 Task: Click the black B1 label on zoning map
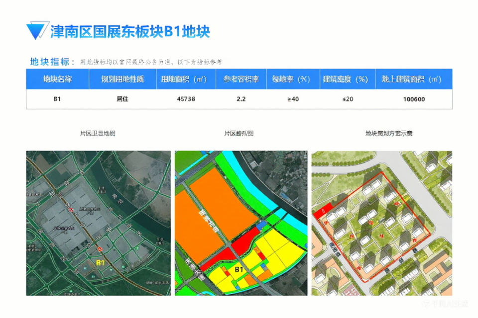pyautogui.click(x=239, y=269)
